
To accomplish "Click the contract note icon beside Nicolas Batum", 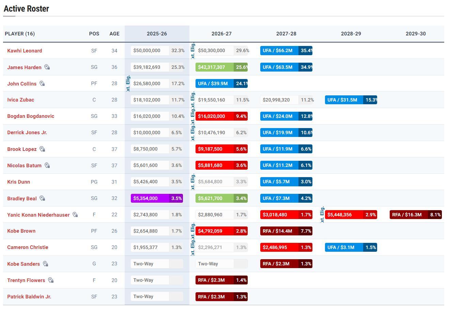I will pos(47,166).
